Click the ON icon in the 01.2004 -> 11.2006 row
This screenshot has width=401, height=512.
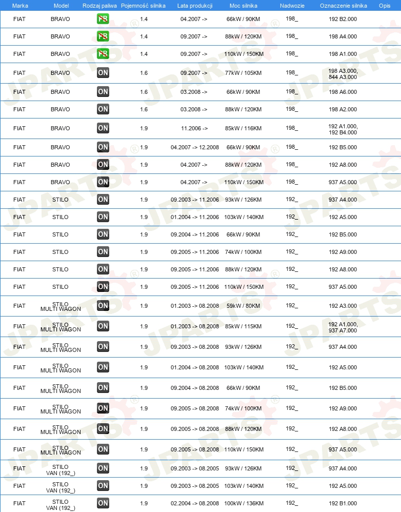[x=103, y=217]
